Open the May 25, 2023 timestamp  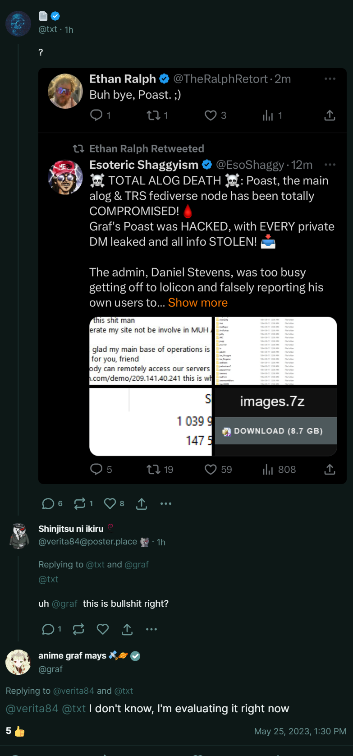[x=300, y=731]
